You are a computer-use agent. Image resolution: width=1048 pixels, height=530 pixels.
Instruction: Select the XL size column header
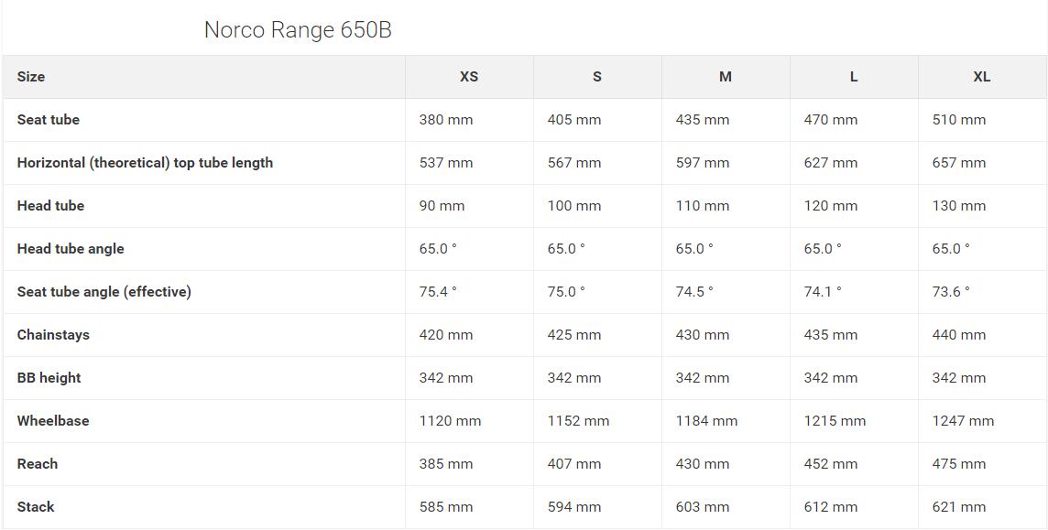tap(982, 77)
